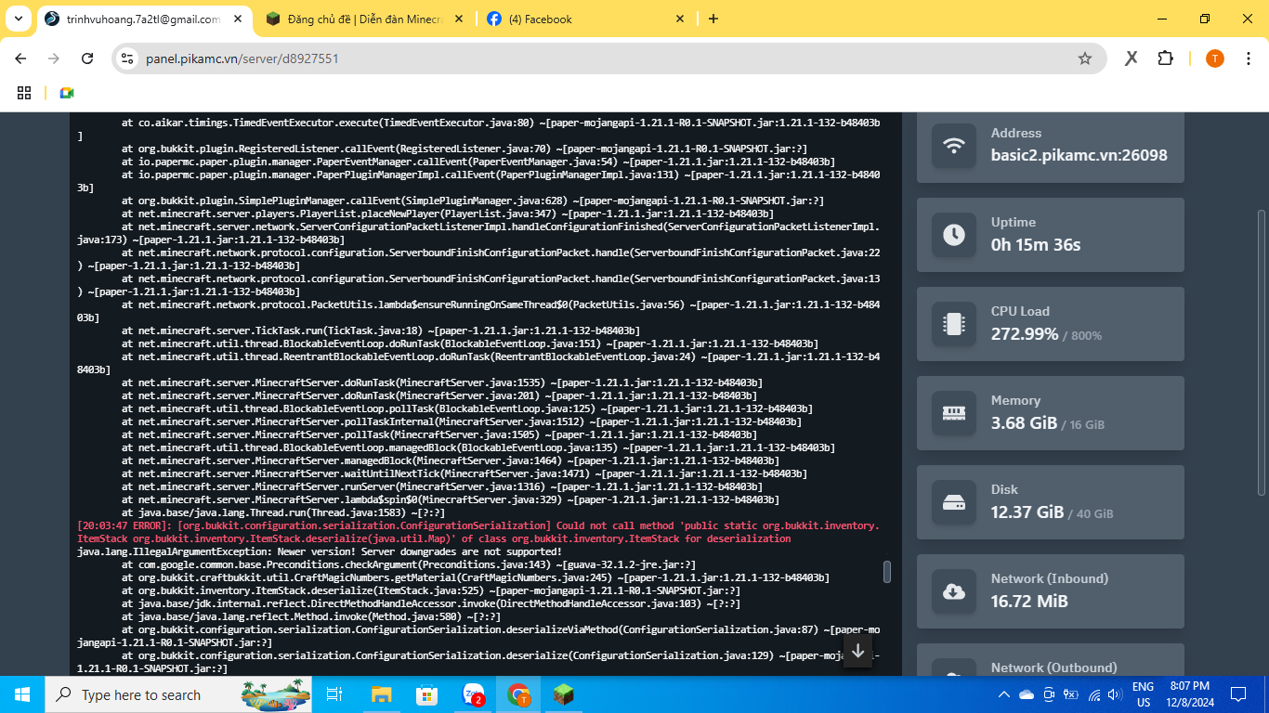Bookmark this page with the star icon
1269x713 pixels.
coord(1084,58)
